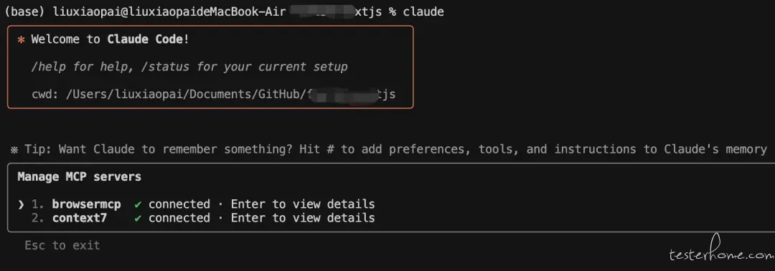The image size is (775, 271).
Task: Click the /help command text
Action: [x=49, y=67]
